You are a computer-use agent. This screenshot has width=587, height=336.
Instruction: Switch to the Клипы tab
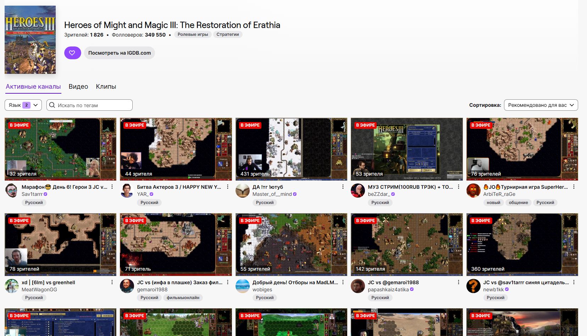click(106, 87)
